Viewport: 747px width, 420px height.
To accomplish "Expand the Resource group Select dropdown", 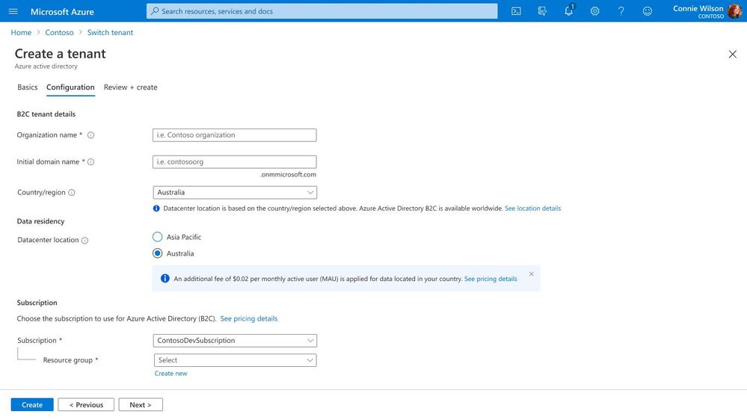I will point(235,360).
